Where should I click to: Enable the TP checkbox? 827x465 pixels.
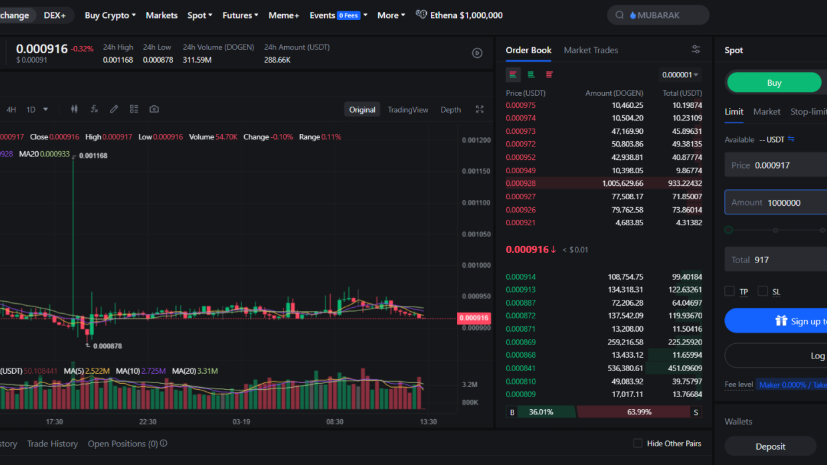tap(730, 291)
